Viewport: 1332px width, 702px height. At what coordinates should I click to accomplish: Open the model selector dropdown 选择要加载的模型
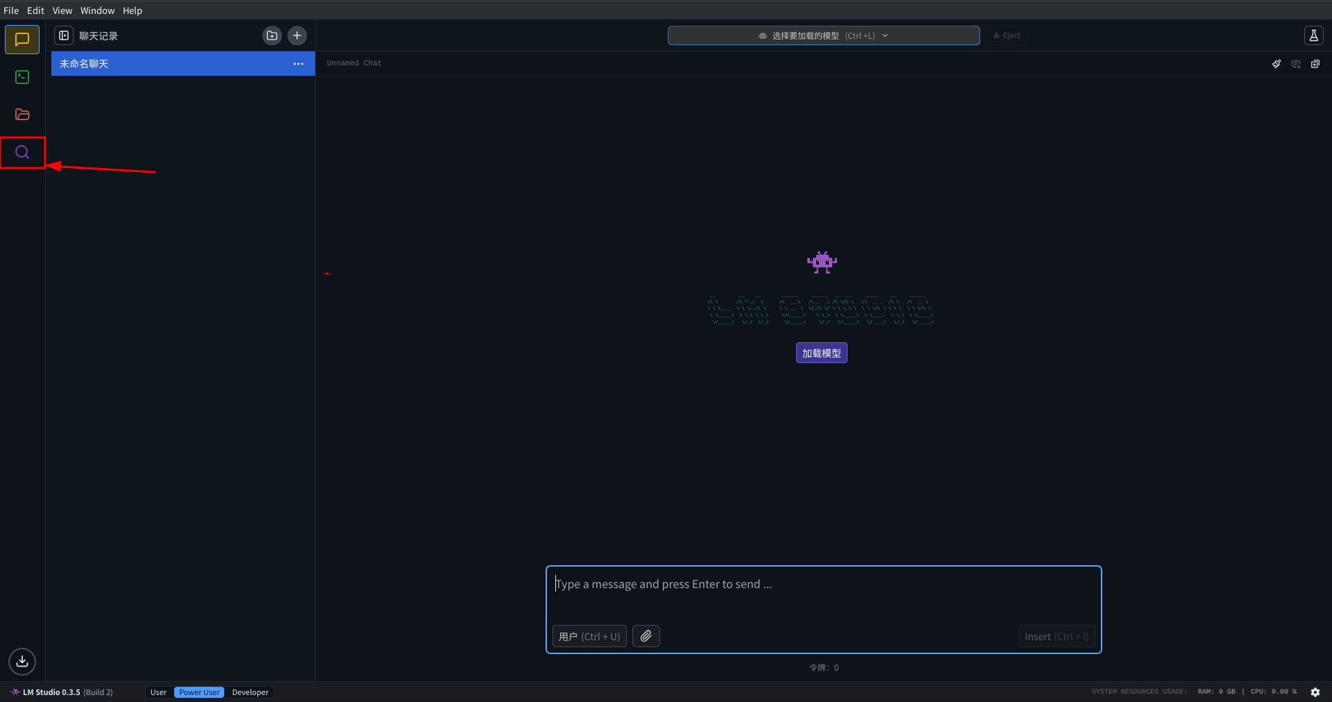pyautogui.click(x=824, y=35)
